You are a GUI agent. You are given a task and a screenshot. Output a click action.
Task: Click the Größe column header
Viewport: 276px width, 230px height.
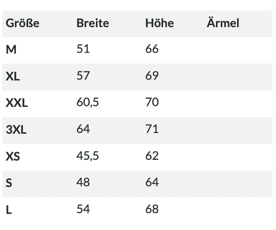coord(22,23)
